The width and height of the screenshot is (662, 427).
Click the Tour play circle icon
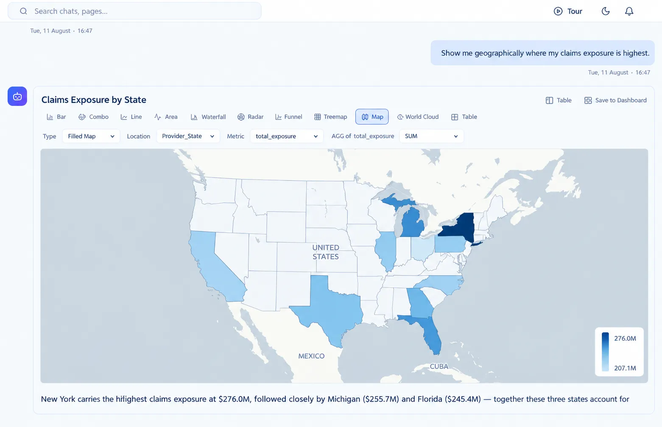(x=558, y=11)
